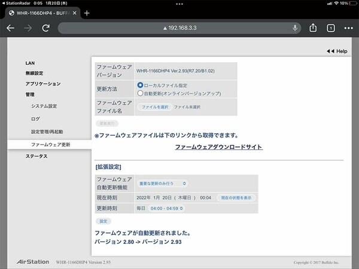Viewport: 359px width, 269px height.
Task: Open the Help panel
Action: coord(337,51)
